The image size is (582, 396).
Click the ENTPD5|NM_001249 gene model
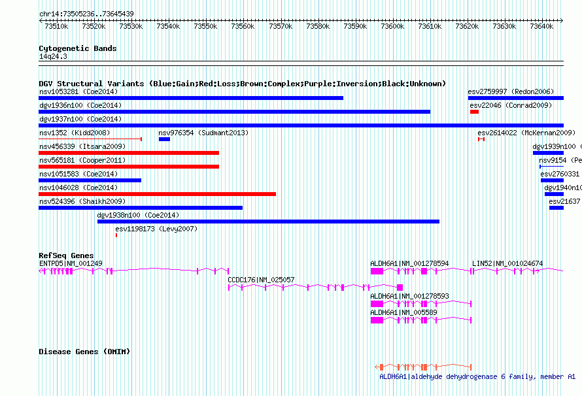(x=133, y=271)
